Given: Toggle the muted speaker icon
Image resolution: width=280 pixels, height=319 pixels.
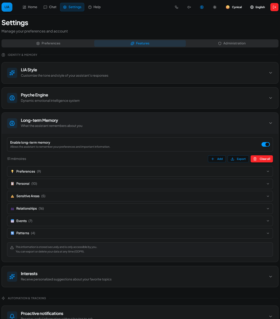Looking at the screenshot, I should coord(189,7).
